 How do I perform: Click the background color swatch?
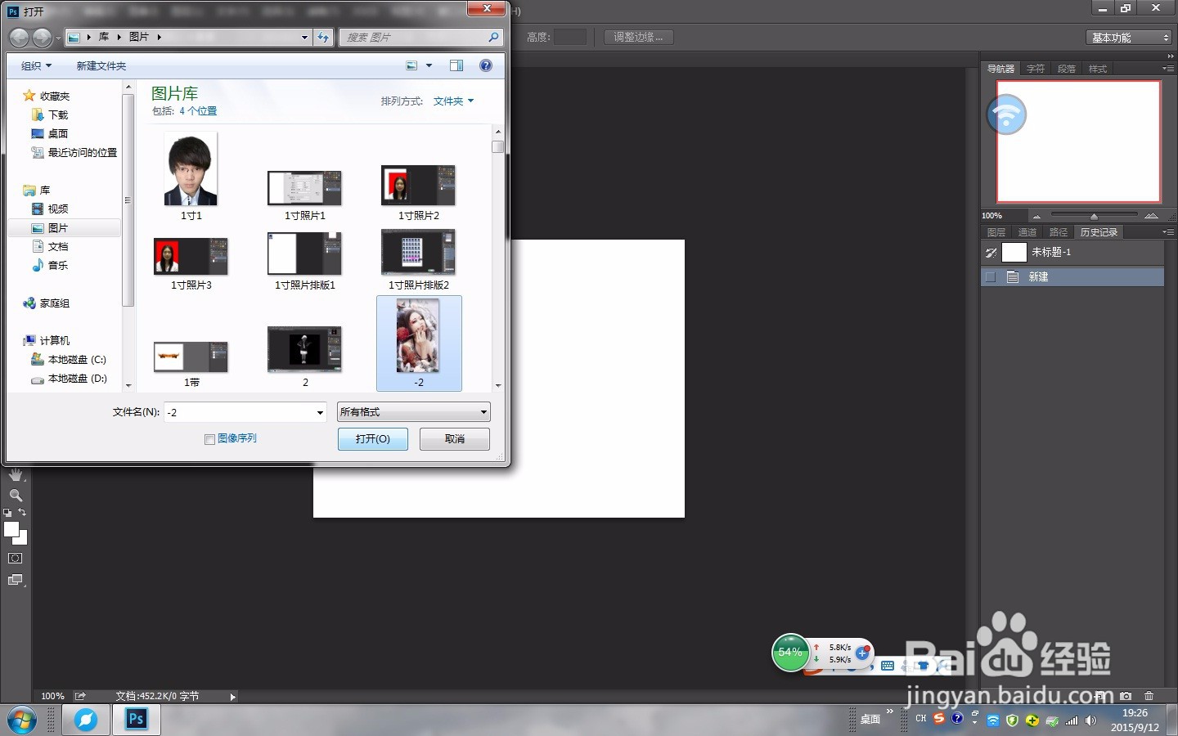pyautogui.click(x=23, y=540)
